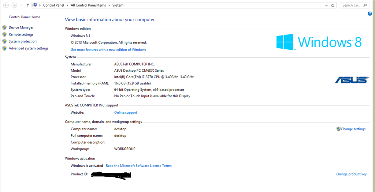This screenshot has width=375, height=192.
Task: Select All Control Panel Items breadcrumb
Action: point(88,5)
